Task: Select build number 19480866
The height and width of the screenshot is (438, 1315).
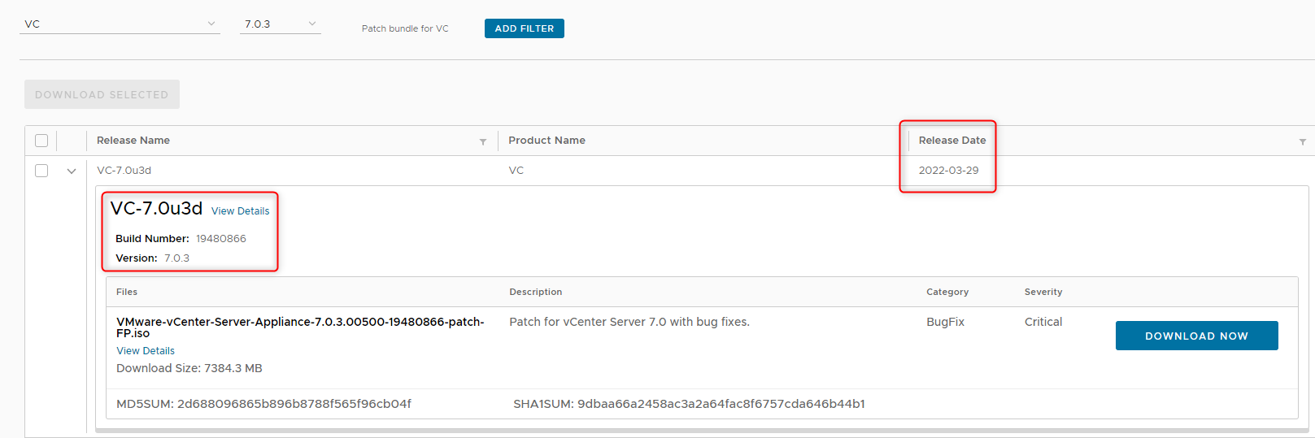Action: (221, 239)
